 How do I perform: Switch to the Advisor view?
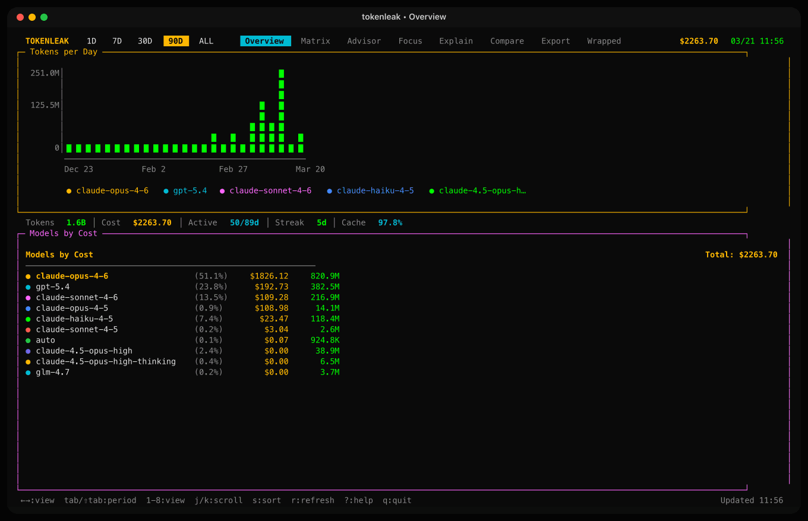tap(364, 41)
